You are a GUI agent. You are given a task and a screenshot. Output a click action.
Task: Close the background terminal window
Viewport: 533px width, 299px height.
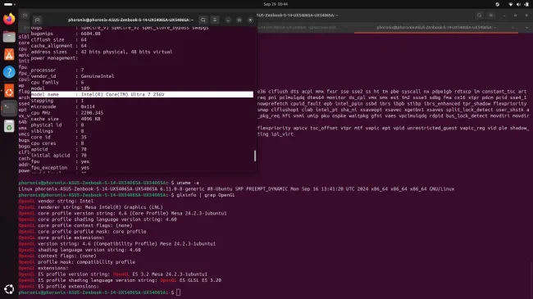[x=526, y=16]
